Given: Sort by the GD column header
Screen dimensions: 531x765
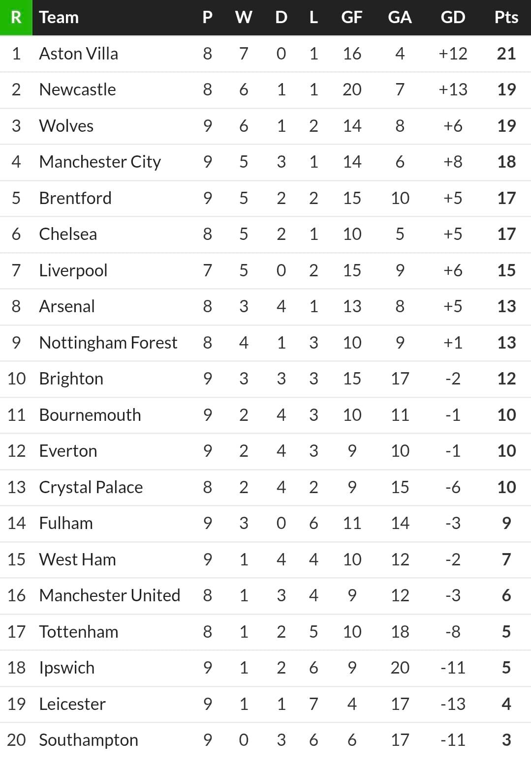Looking at the screenshot, I should coord(453,17).
